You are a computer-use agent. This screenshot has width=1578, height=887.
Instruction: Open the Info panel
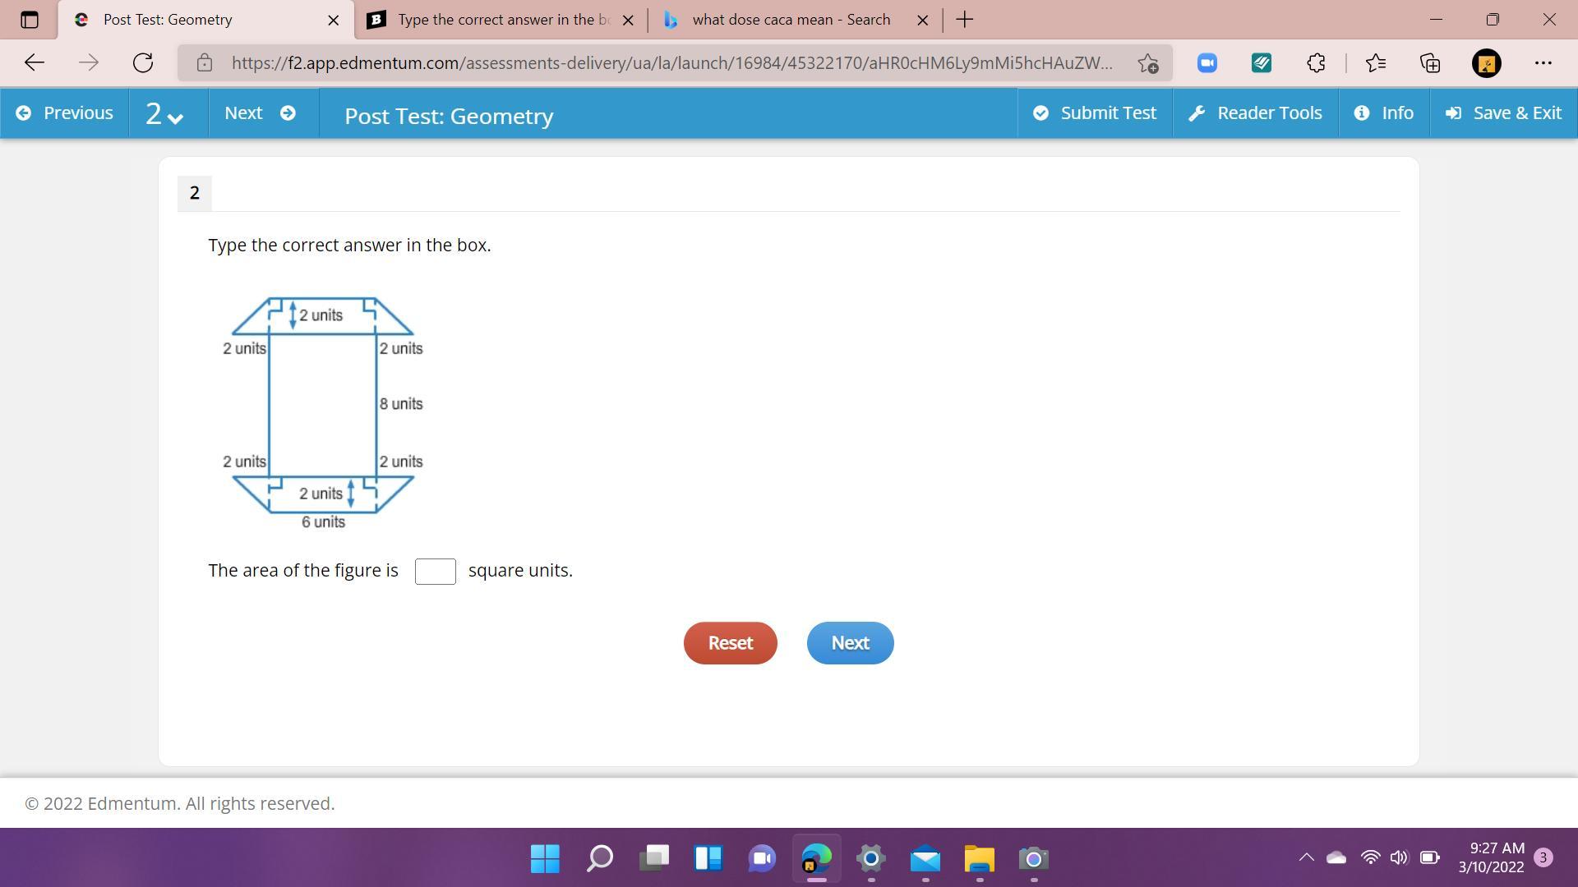1384,113
